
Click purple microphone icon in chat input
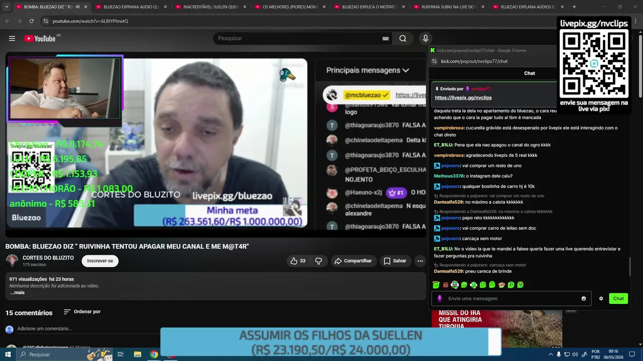pos(440,299)
